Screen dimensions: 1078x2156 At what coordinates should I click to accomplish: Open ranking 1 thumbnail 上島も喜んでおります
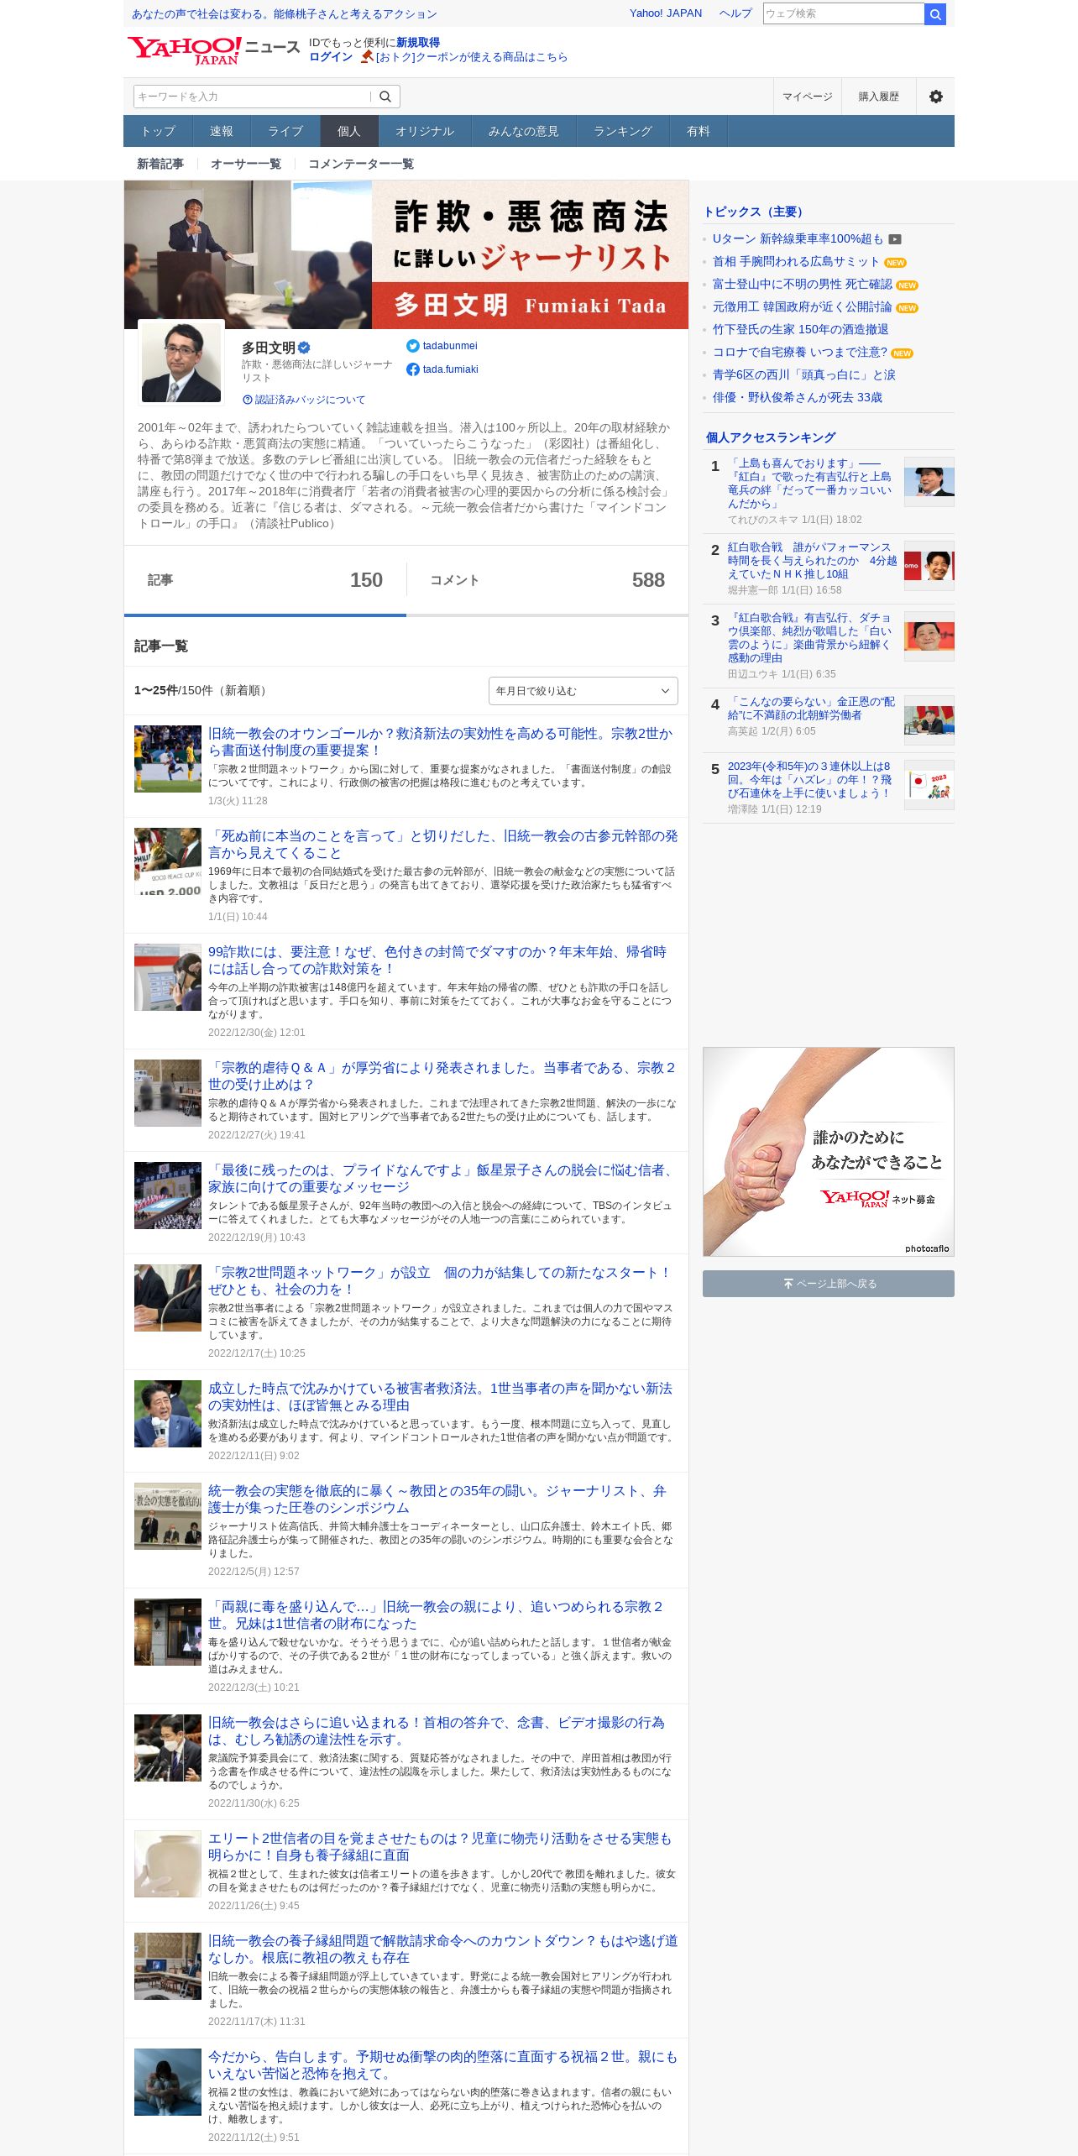(x=929, y=482)
